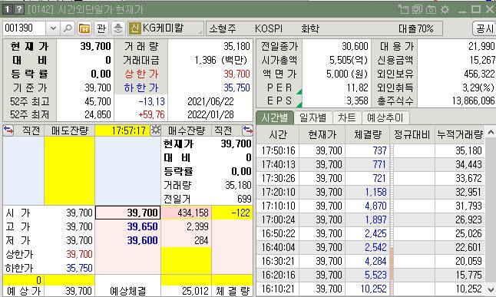
Task: Click the first title bar window-link icon
Action: [x=403, y=9]
